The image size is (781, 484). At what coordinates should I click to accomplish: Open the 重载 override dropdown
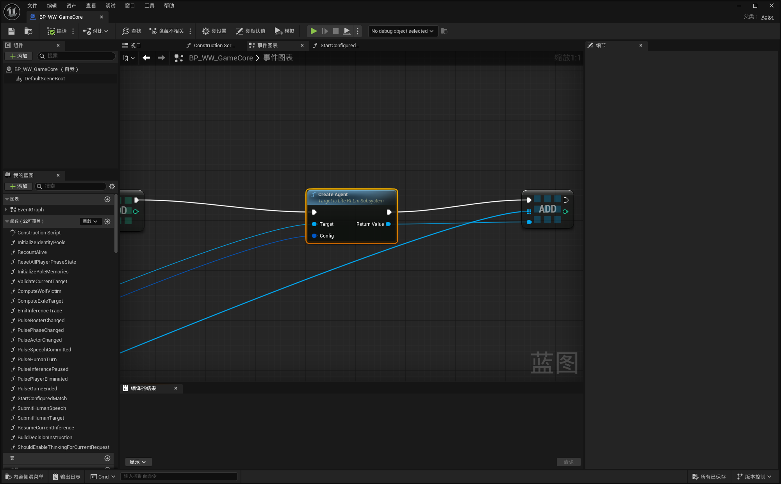[90, 222]
